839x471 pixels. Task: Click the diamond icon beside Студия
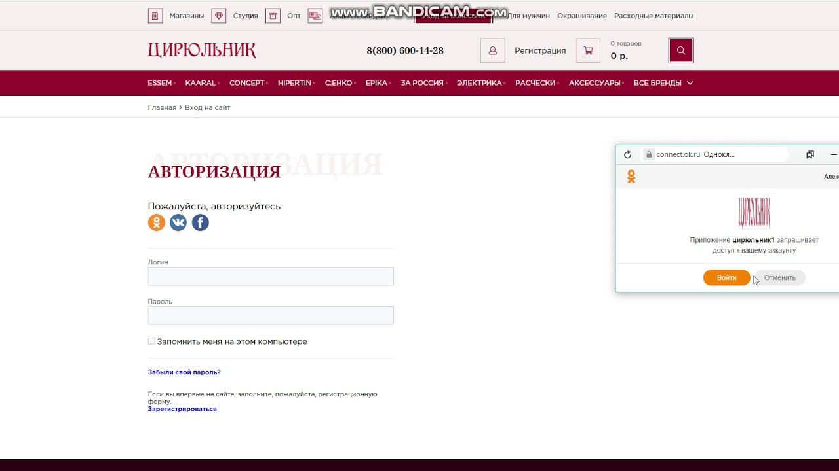point(219,16)
